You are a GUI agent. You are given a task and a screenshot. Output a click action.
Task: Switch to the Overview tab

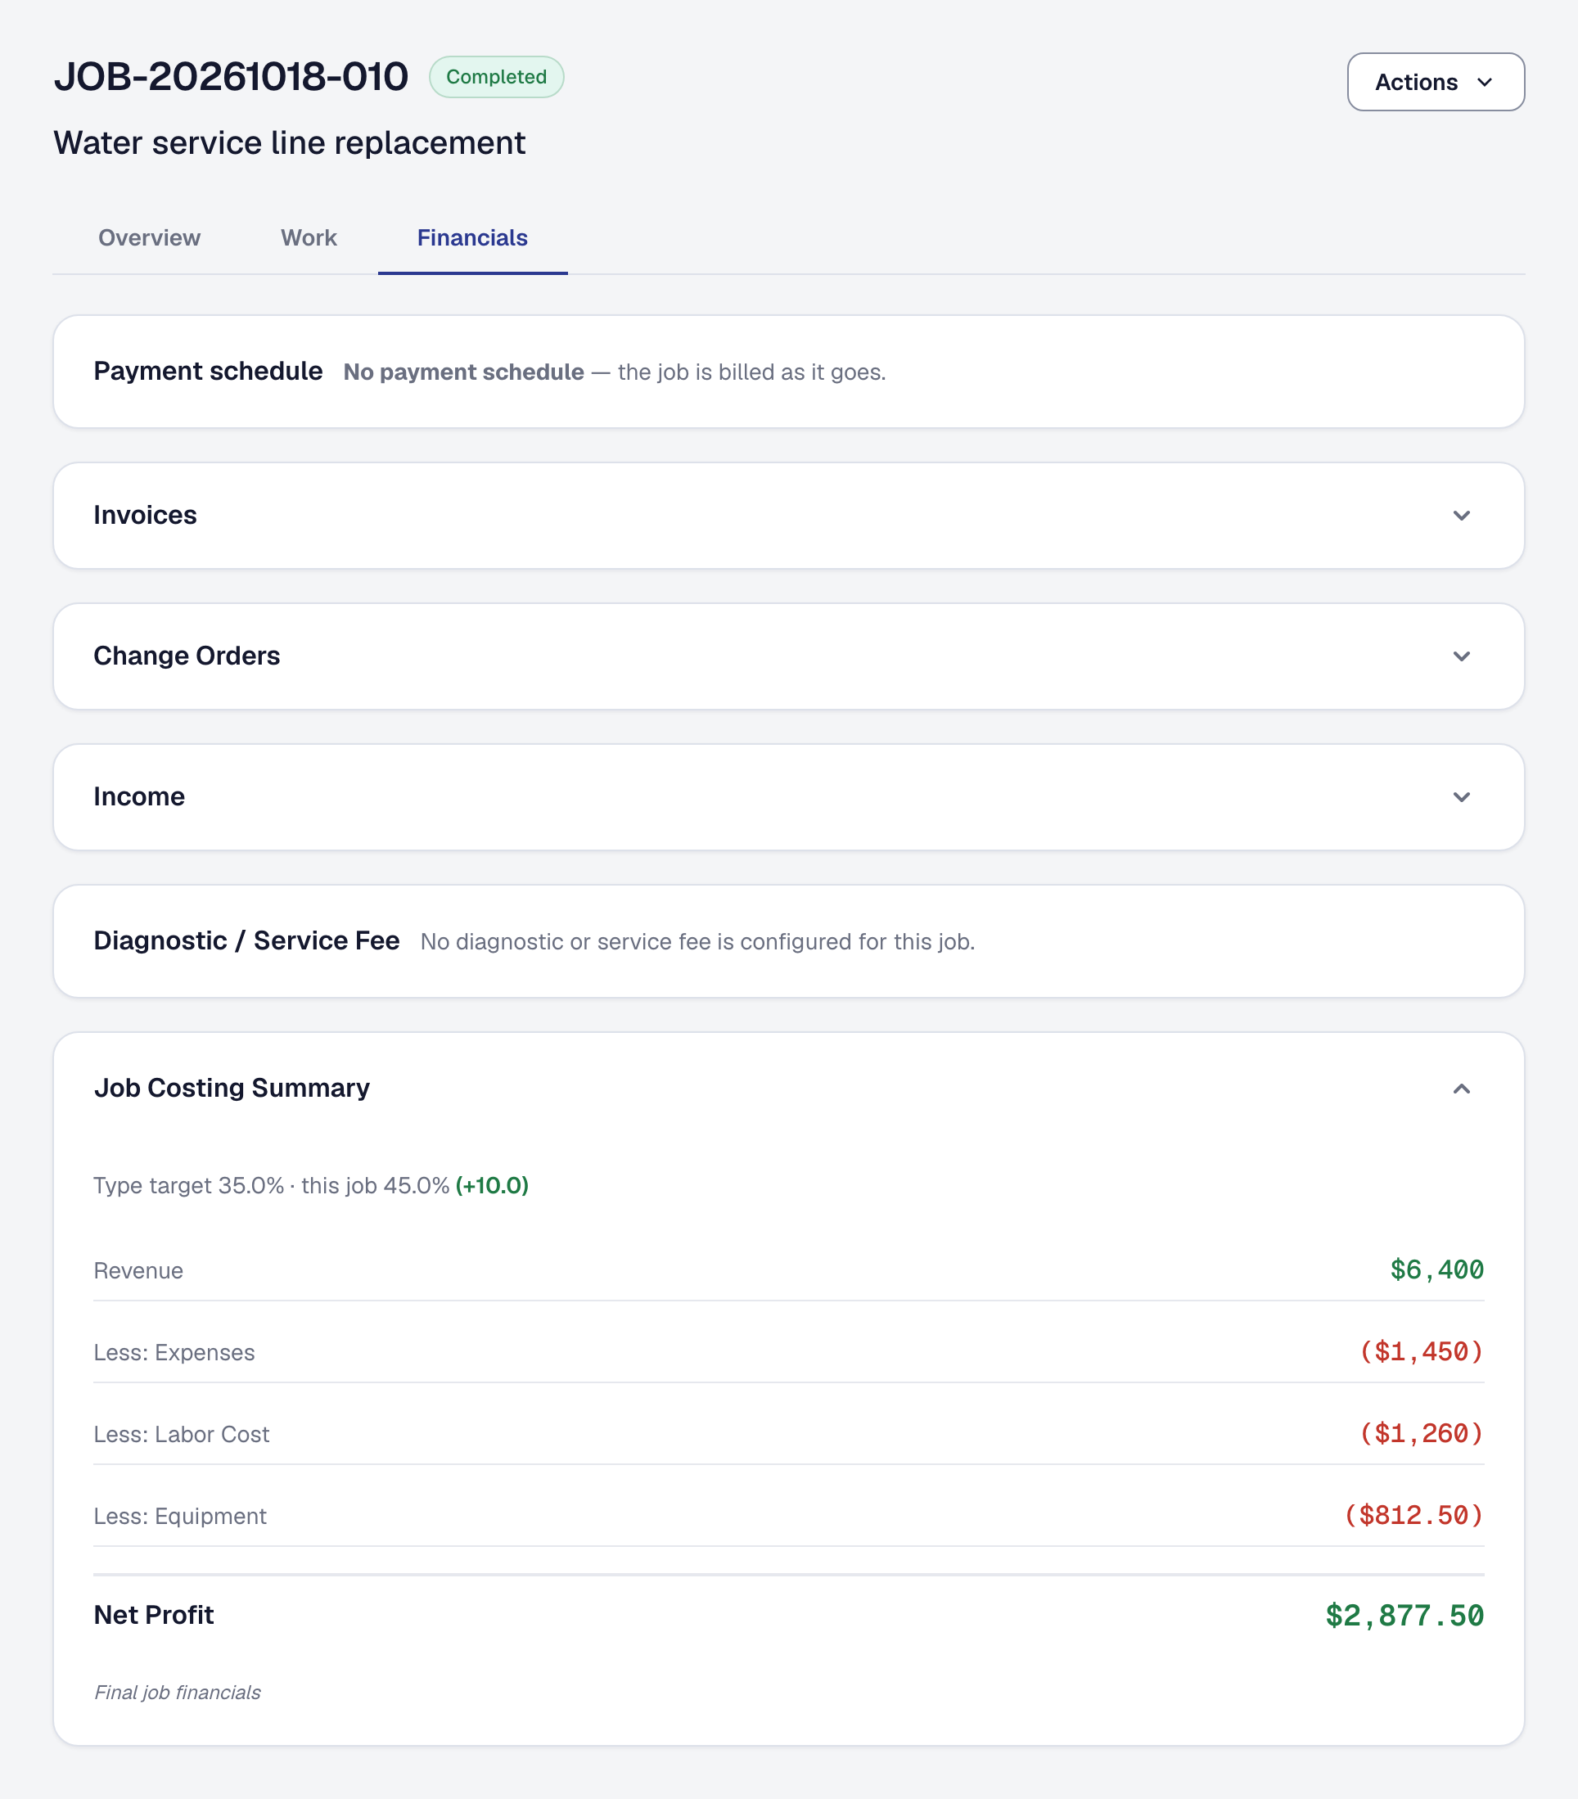(149, 237)
